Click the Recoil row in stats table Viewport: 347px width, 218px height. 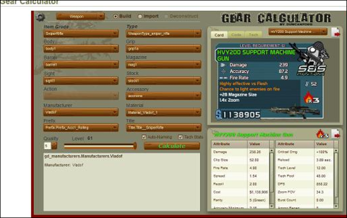(x=240, y=184)
